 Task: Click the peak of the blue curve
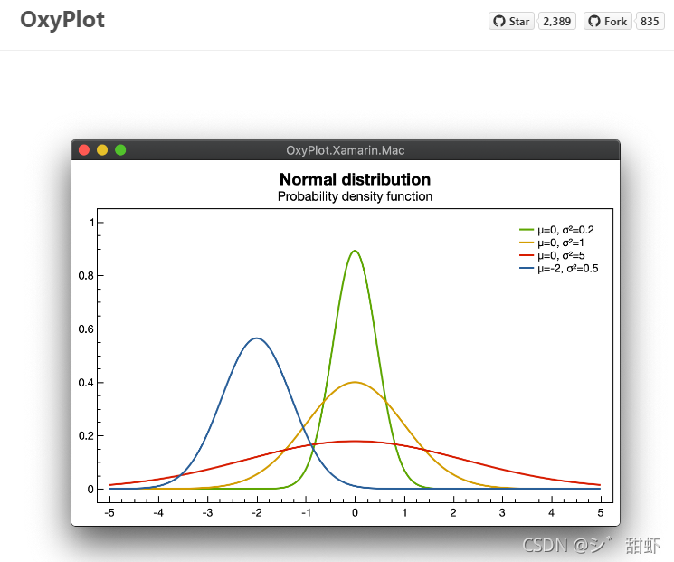256,338
